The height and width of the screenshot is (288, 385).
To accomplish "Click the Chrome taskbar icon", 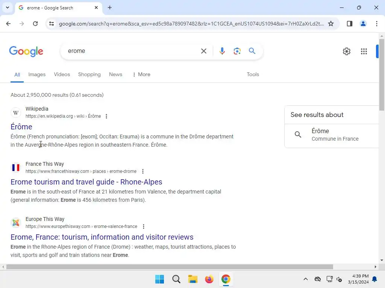I will coord(226,279).
